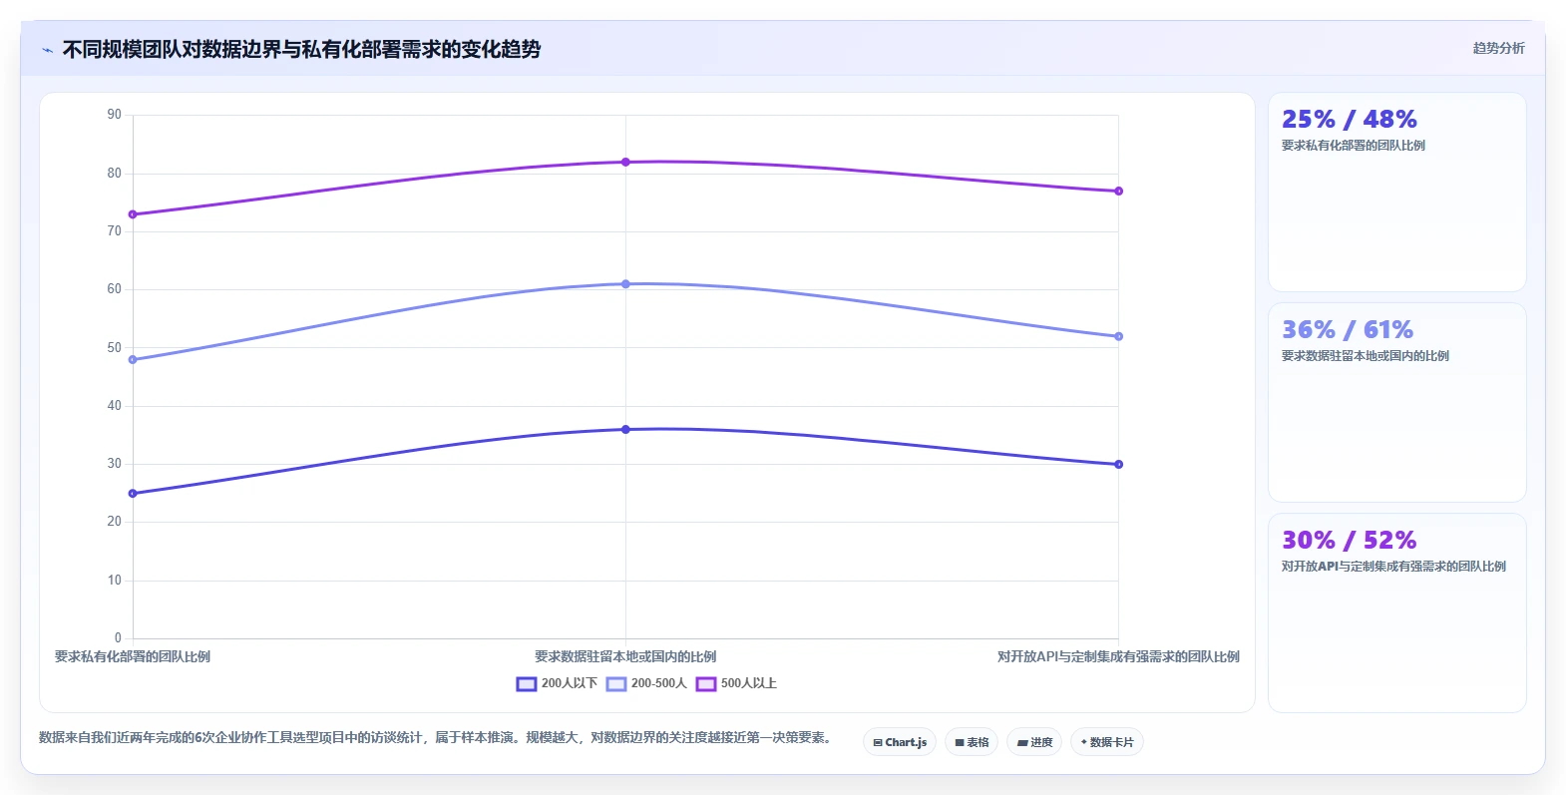Click the 200人以下 legend color box
Viewport: 1566px width, 795px height.
tap(527, 683)
